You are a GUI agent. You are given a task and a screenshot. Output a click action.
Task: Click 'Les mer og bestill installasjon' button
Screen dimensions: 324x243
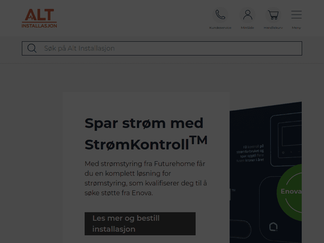(x=140, y=224)
